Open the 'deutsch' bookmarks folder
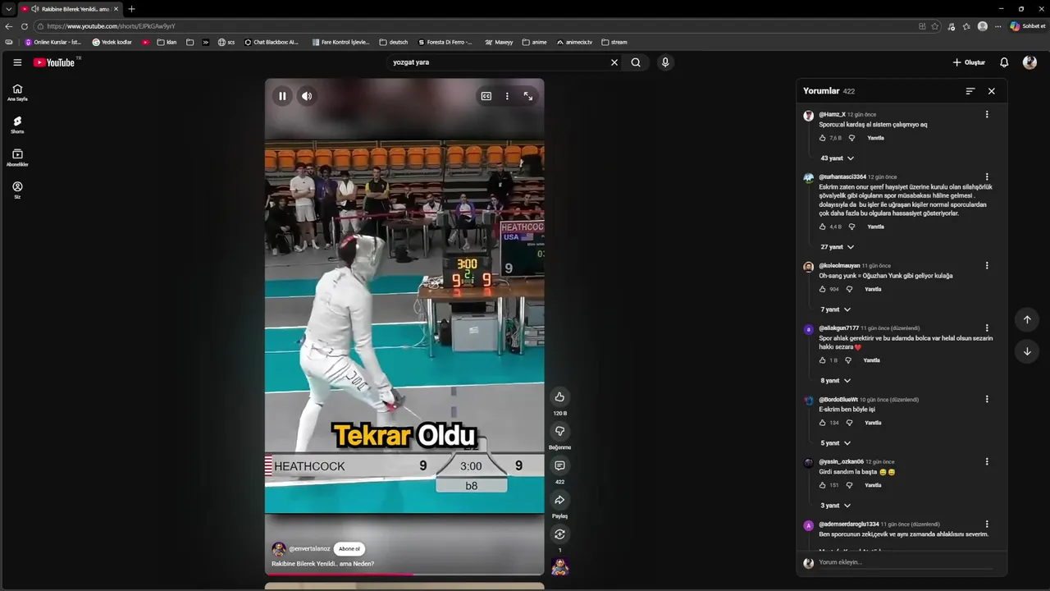 (x=393, y=42)
